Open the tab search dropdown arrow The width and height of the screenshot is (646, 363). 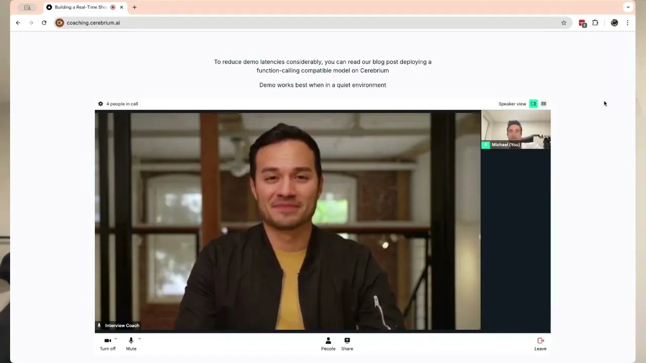click(x=628, y=7)
